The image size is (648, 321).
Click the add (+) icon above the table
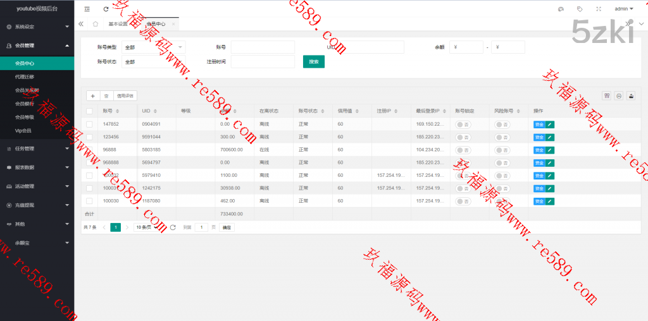click(x=93, y=96)
